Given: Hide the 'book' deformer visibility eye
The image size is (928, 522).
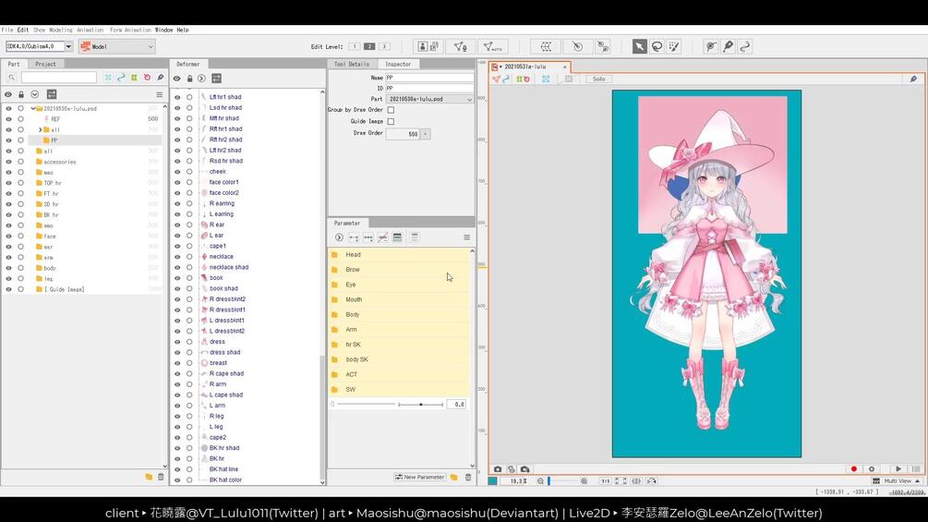Looking at the screenshot, I should pos(177,278).
